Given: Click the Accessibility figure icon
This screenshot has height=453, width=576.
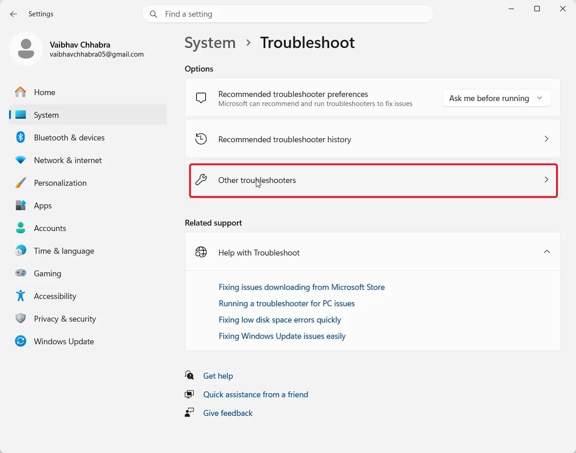Looking at the screenshot, I should click(20, 296).
